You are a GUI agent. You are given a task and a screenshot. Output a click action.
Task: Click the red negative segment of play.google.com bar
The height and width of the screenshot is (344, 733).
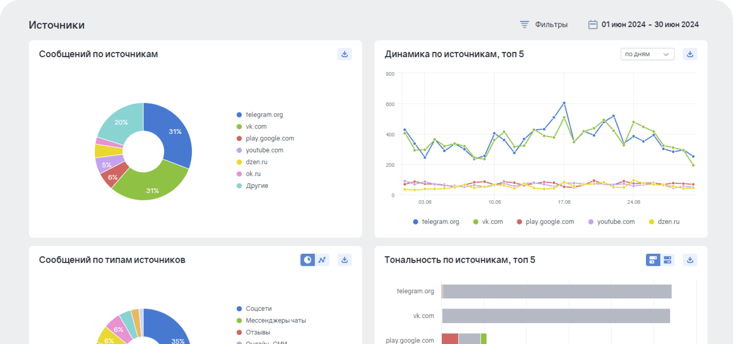[x=450, y=339]
